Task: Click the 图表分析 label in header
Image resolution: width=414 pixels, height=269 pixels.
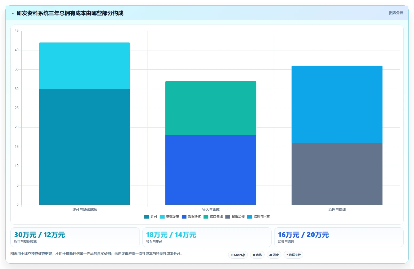Action: click(396, 13)
